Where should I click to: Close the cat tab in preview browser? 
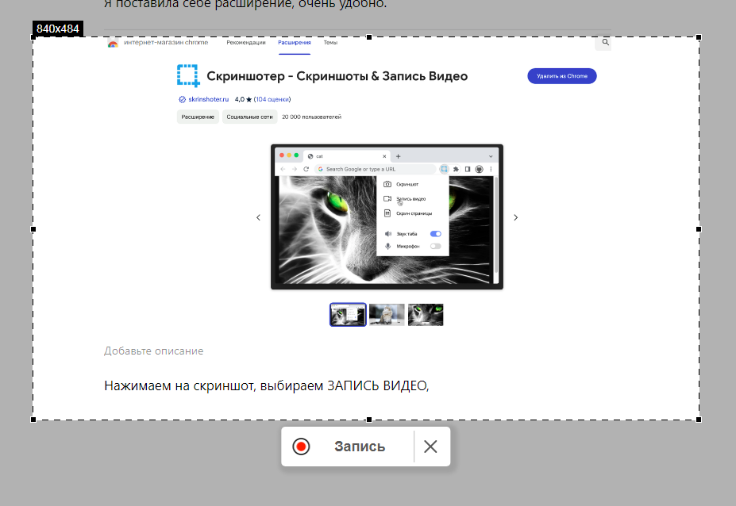click(384, 156)
